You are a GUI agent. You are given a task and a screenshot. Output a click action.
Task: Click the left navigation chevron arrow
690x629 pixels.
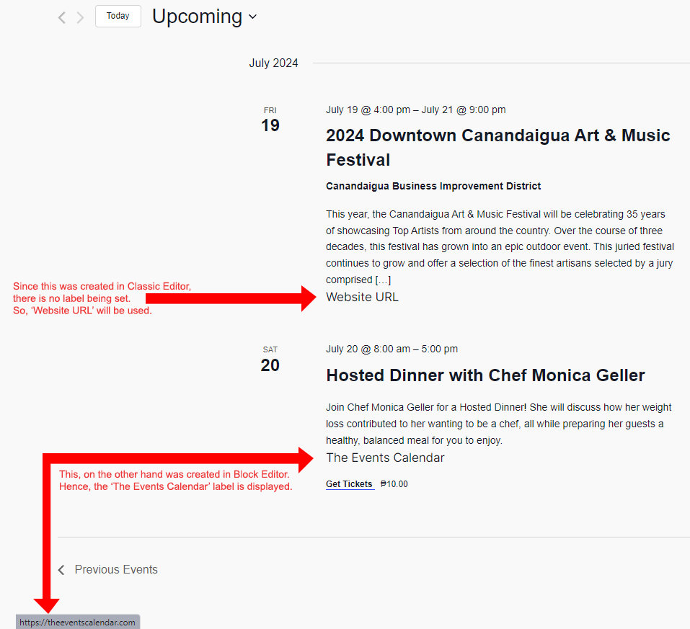(x=61, y=17)
